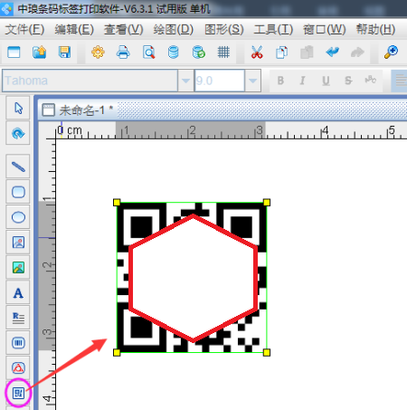
Task: Select the rotate tool
Action: coord(18,133)
